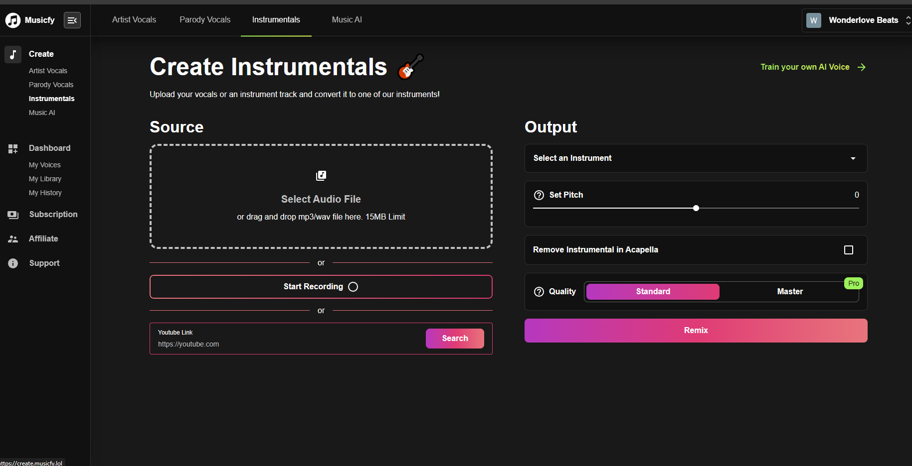Click the Create music note icon

point(13,54)
